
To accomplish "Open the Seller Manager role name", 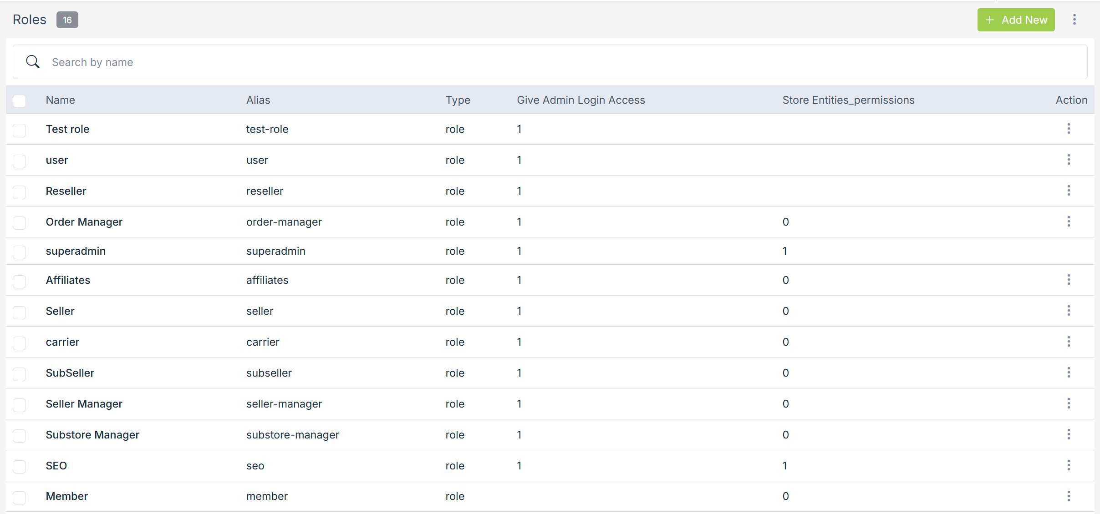I will click(x=84, y=404).
